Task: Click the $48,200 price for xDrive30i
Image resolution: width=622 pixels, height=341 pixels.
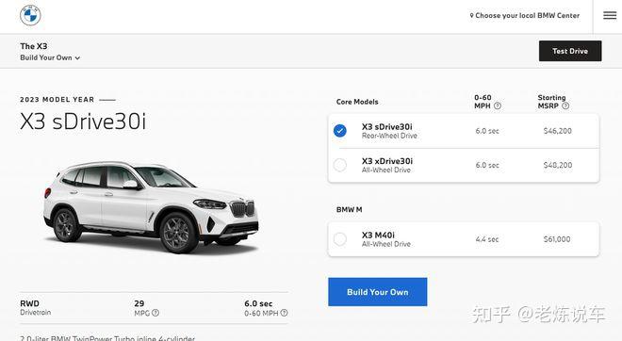Action: click(x=557, y=165)
